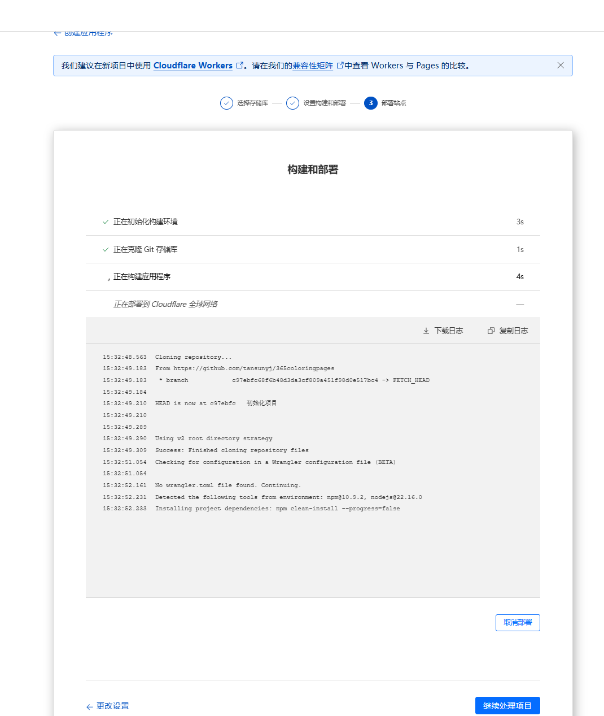Select the checked 选择存储库 step circle

(x=226, y=103)
